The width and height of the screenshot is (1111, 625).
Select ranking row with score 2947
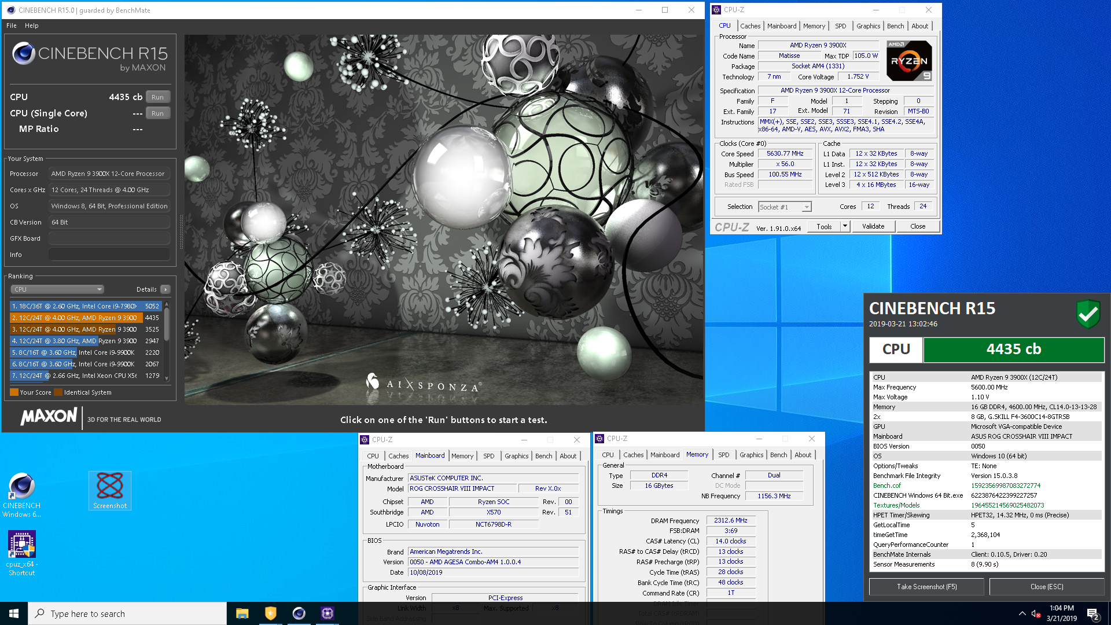pyautogui.click(x=86, y=341)
